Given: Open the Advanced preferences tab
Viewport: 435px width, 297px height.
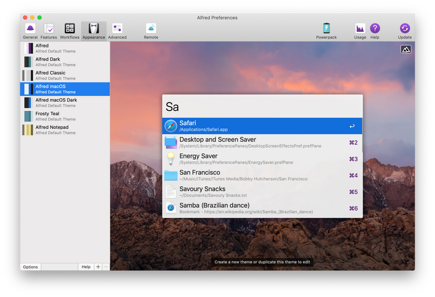Looking at the screenshot, I should coord(117,30).
